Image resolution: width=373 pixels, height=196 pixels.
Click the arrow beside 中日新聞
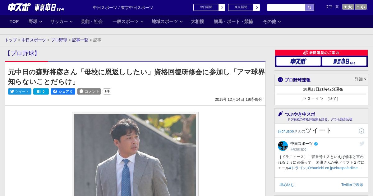(222, 7)
